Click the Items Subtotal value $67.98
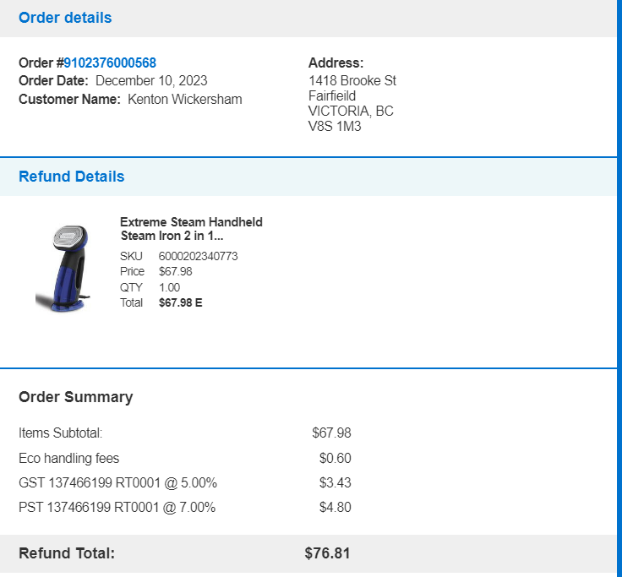This screenshot has height=577, width=622. [331, 433]
